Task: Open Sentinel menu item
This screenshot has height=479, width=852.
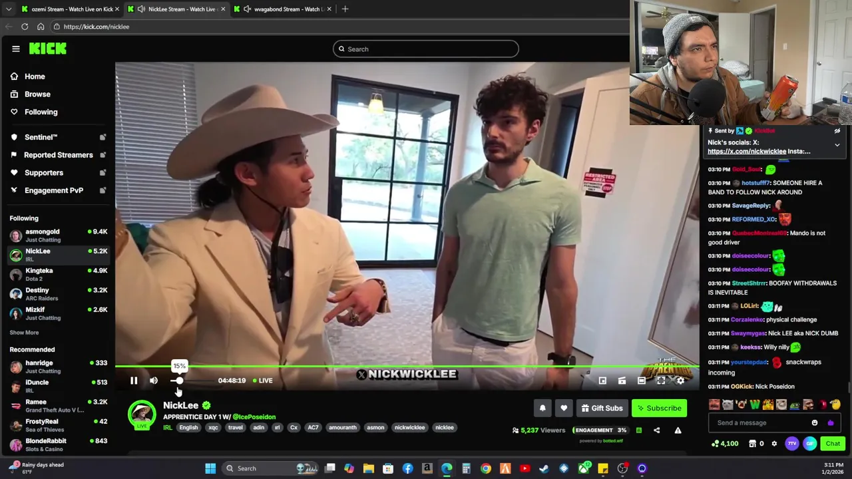Action: 41,138
